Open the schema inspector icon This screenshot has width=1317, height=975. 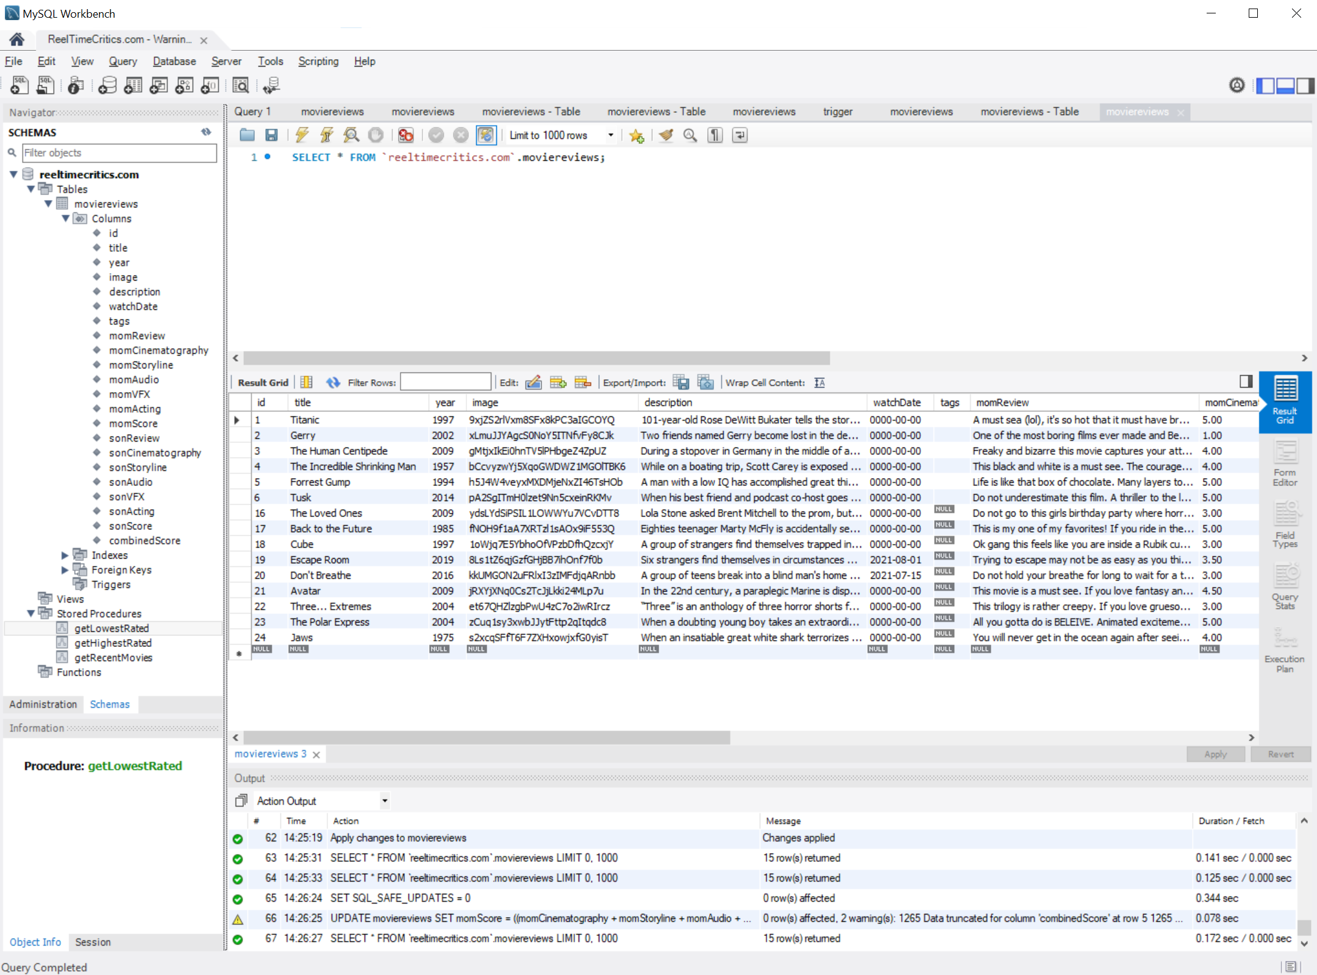click(x=76, y=85)
